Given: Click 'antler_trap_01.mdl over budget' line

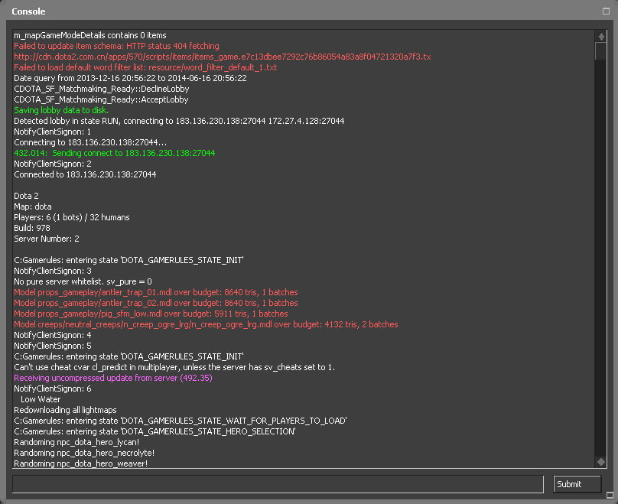Looking at the screenshot, I should (156, 292).
